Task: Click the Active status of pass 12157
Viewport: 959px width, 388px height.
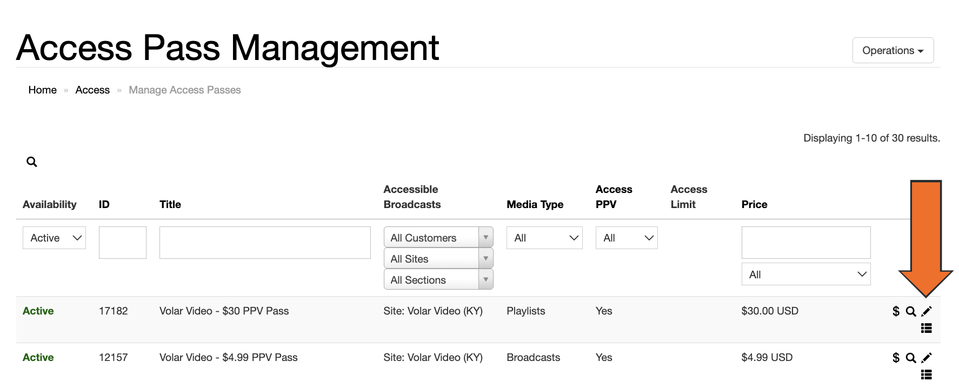Action: [x=38, y=357]
